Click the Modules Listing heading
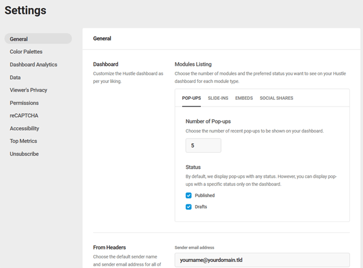Screen dimensions: 363x268 (x=193, y=64)
